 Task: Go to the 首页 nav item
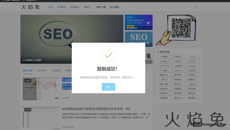click(51, 7)
